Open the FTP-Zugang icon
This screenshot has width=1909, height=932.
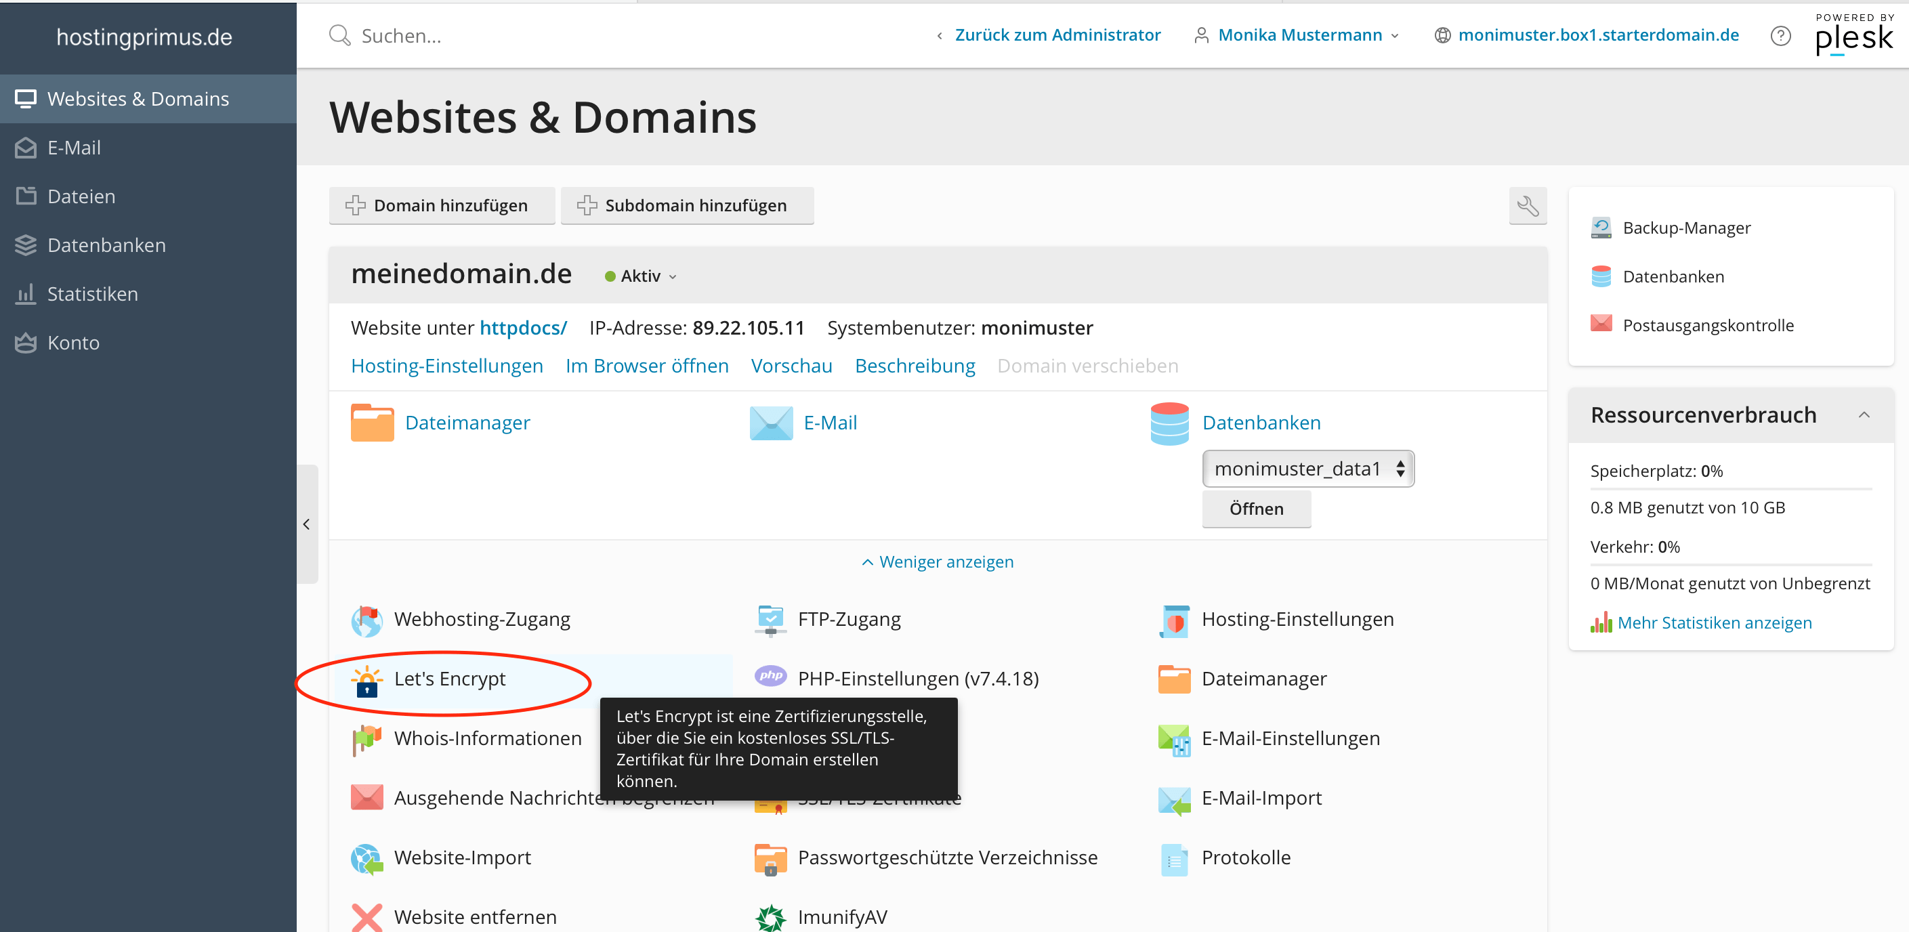(771, 620)
